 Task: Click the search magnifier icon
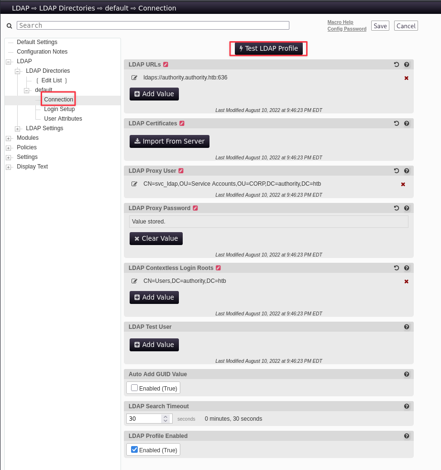[9, 26]
